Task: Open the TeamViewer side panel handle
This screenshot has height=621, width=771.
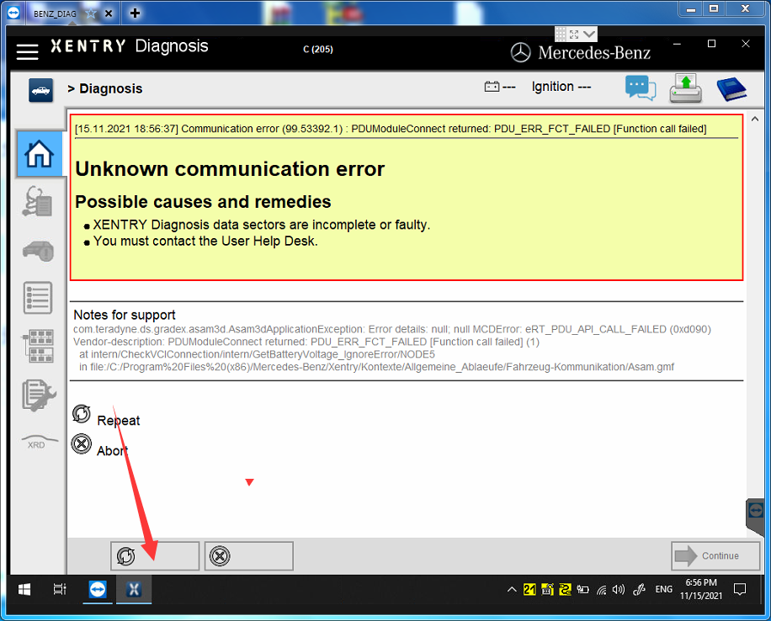Action: click(x=755, y=515)
